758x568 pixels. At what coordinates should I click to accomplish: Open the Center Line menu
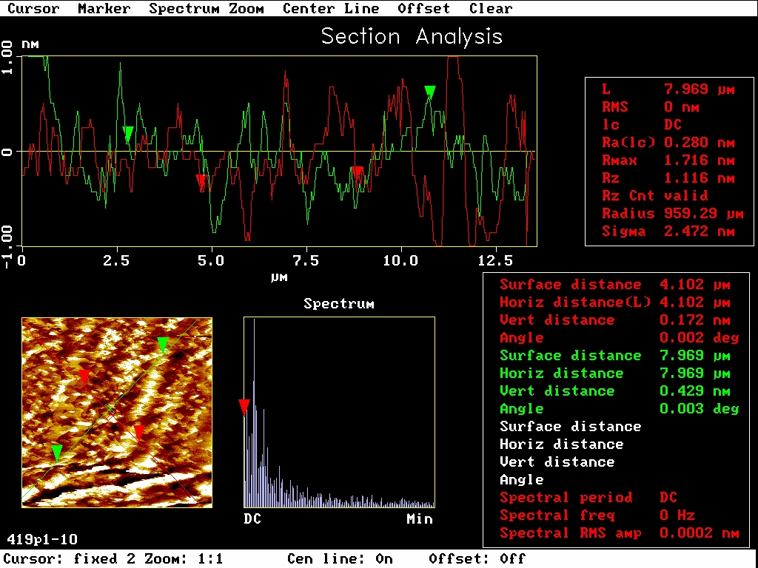pos(331,8)
